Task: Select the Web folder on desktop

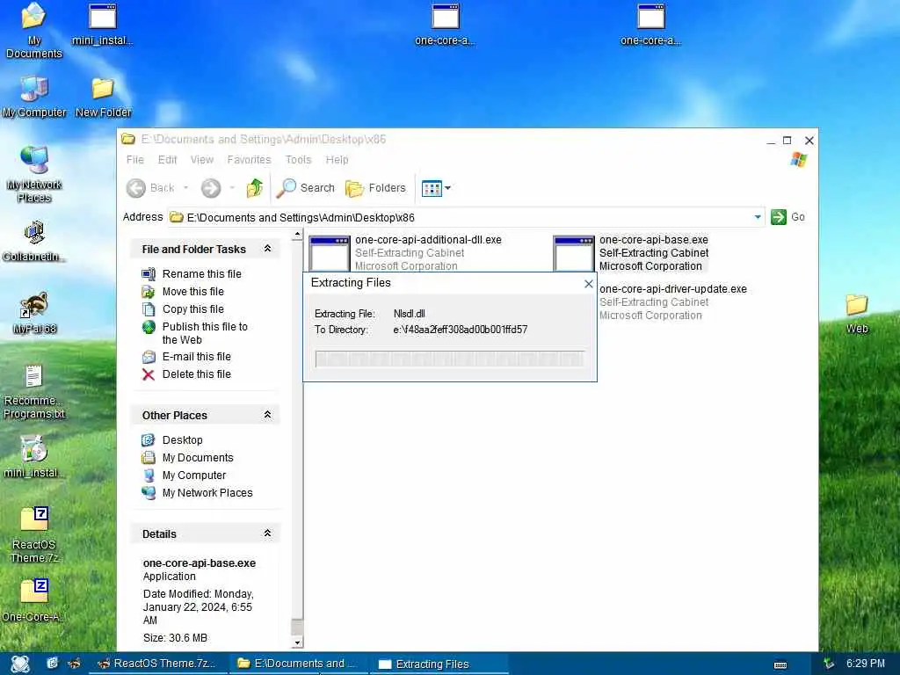Action: [856, 314]
